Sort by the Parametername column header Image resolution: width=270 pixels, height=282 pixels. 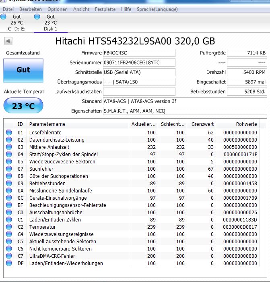click(x=78, y=124)
